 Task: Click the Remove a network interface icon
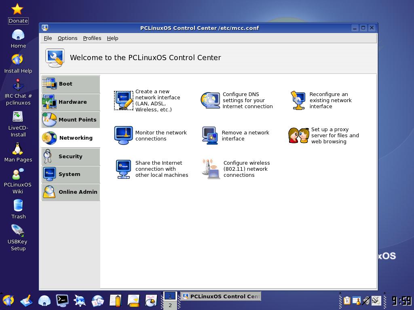click(210, 136)
